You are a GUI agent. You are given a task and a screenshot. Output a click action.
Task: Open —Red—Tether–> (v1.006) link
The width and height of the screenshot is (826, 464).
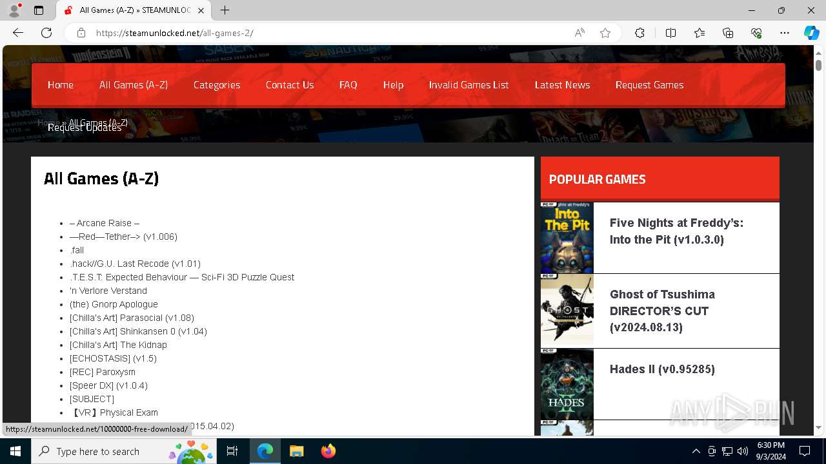pyautogui.click(x=123, y=237)
